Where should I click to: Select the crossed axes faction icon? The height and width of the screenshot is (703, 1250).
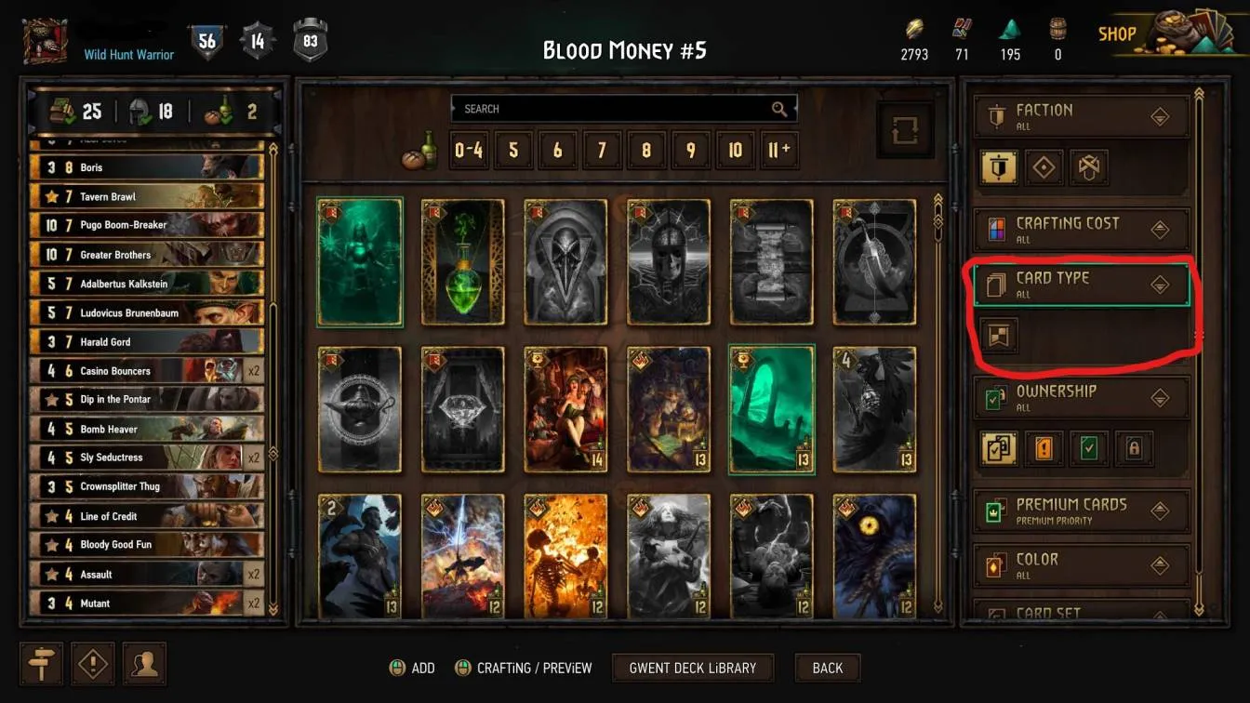pyautogui.click(x=1088, y=167)
